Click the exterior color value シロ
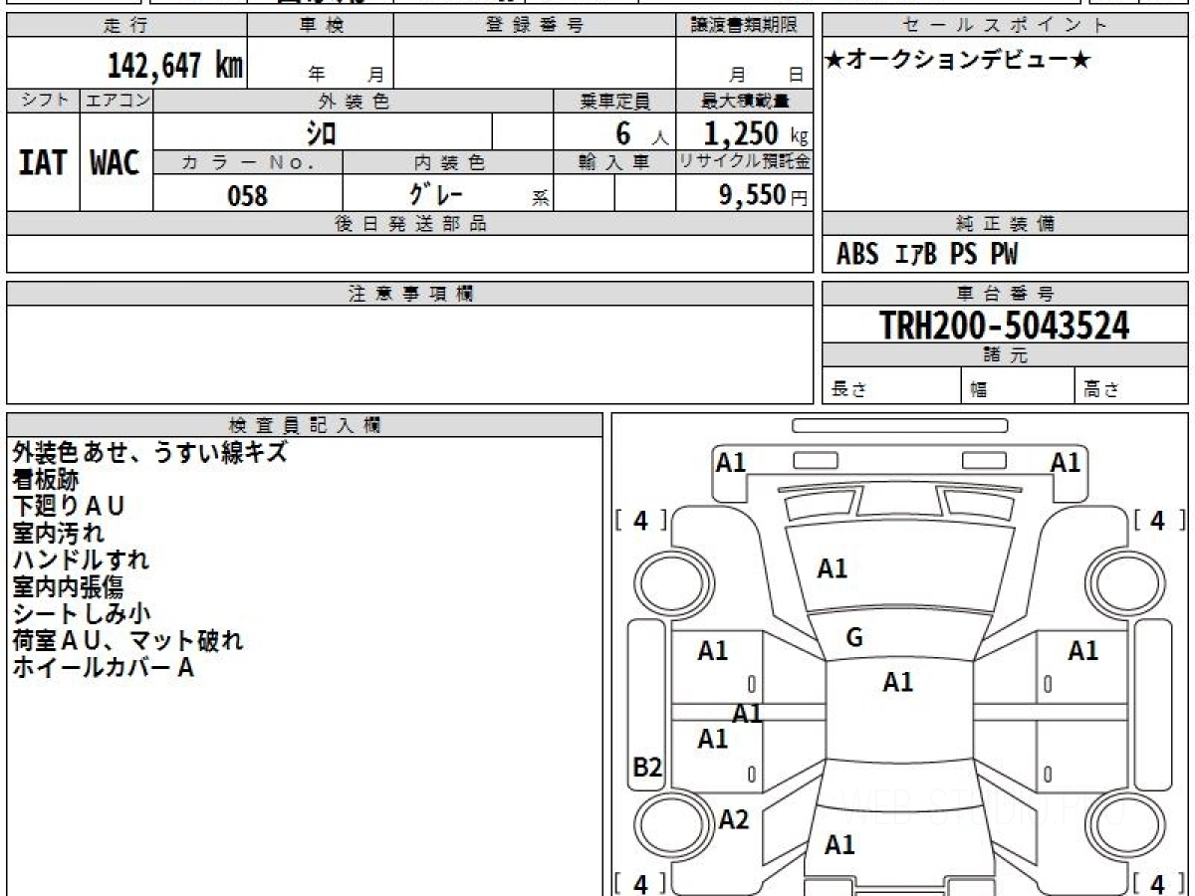The height and width of the screenshot is (896, 1195). [321, 132]
